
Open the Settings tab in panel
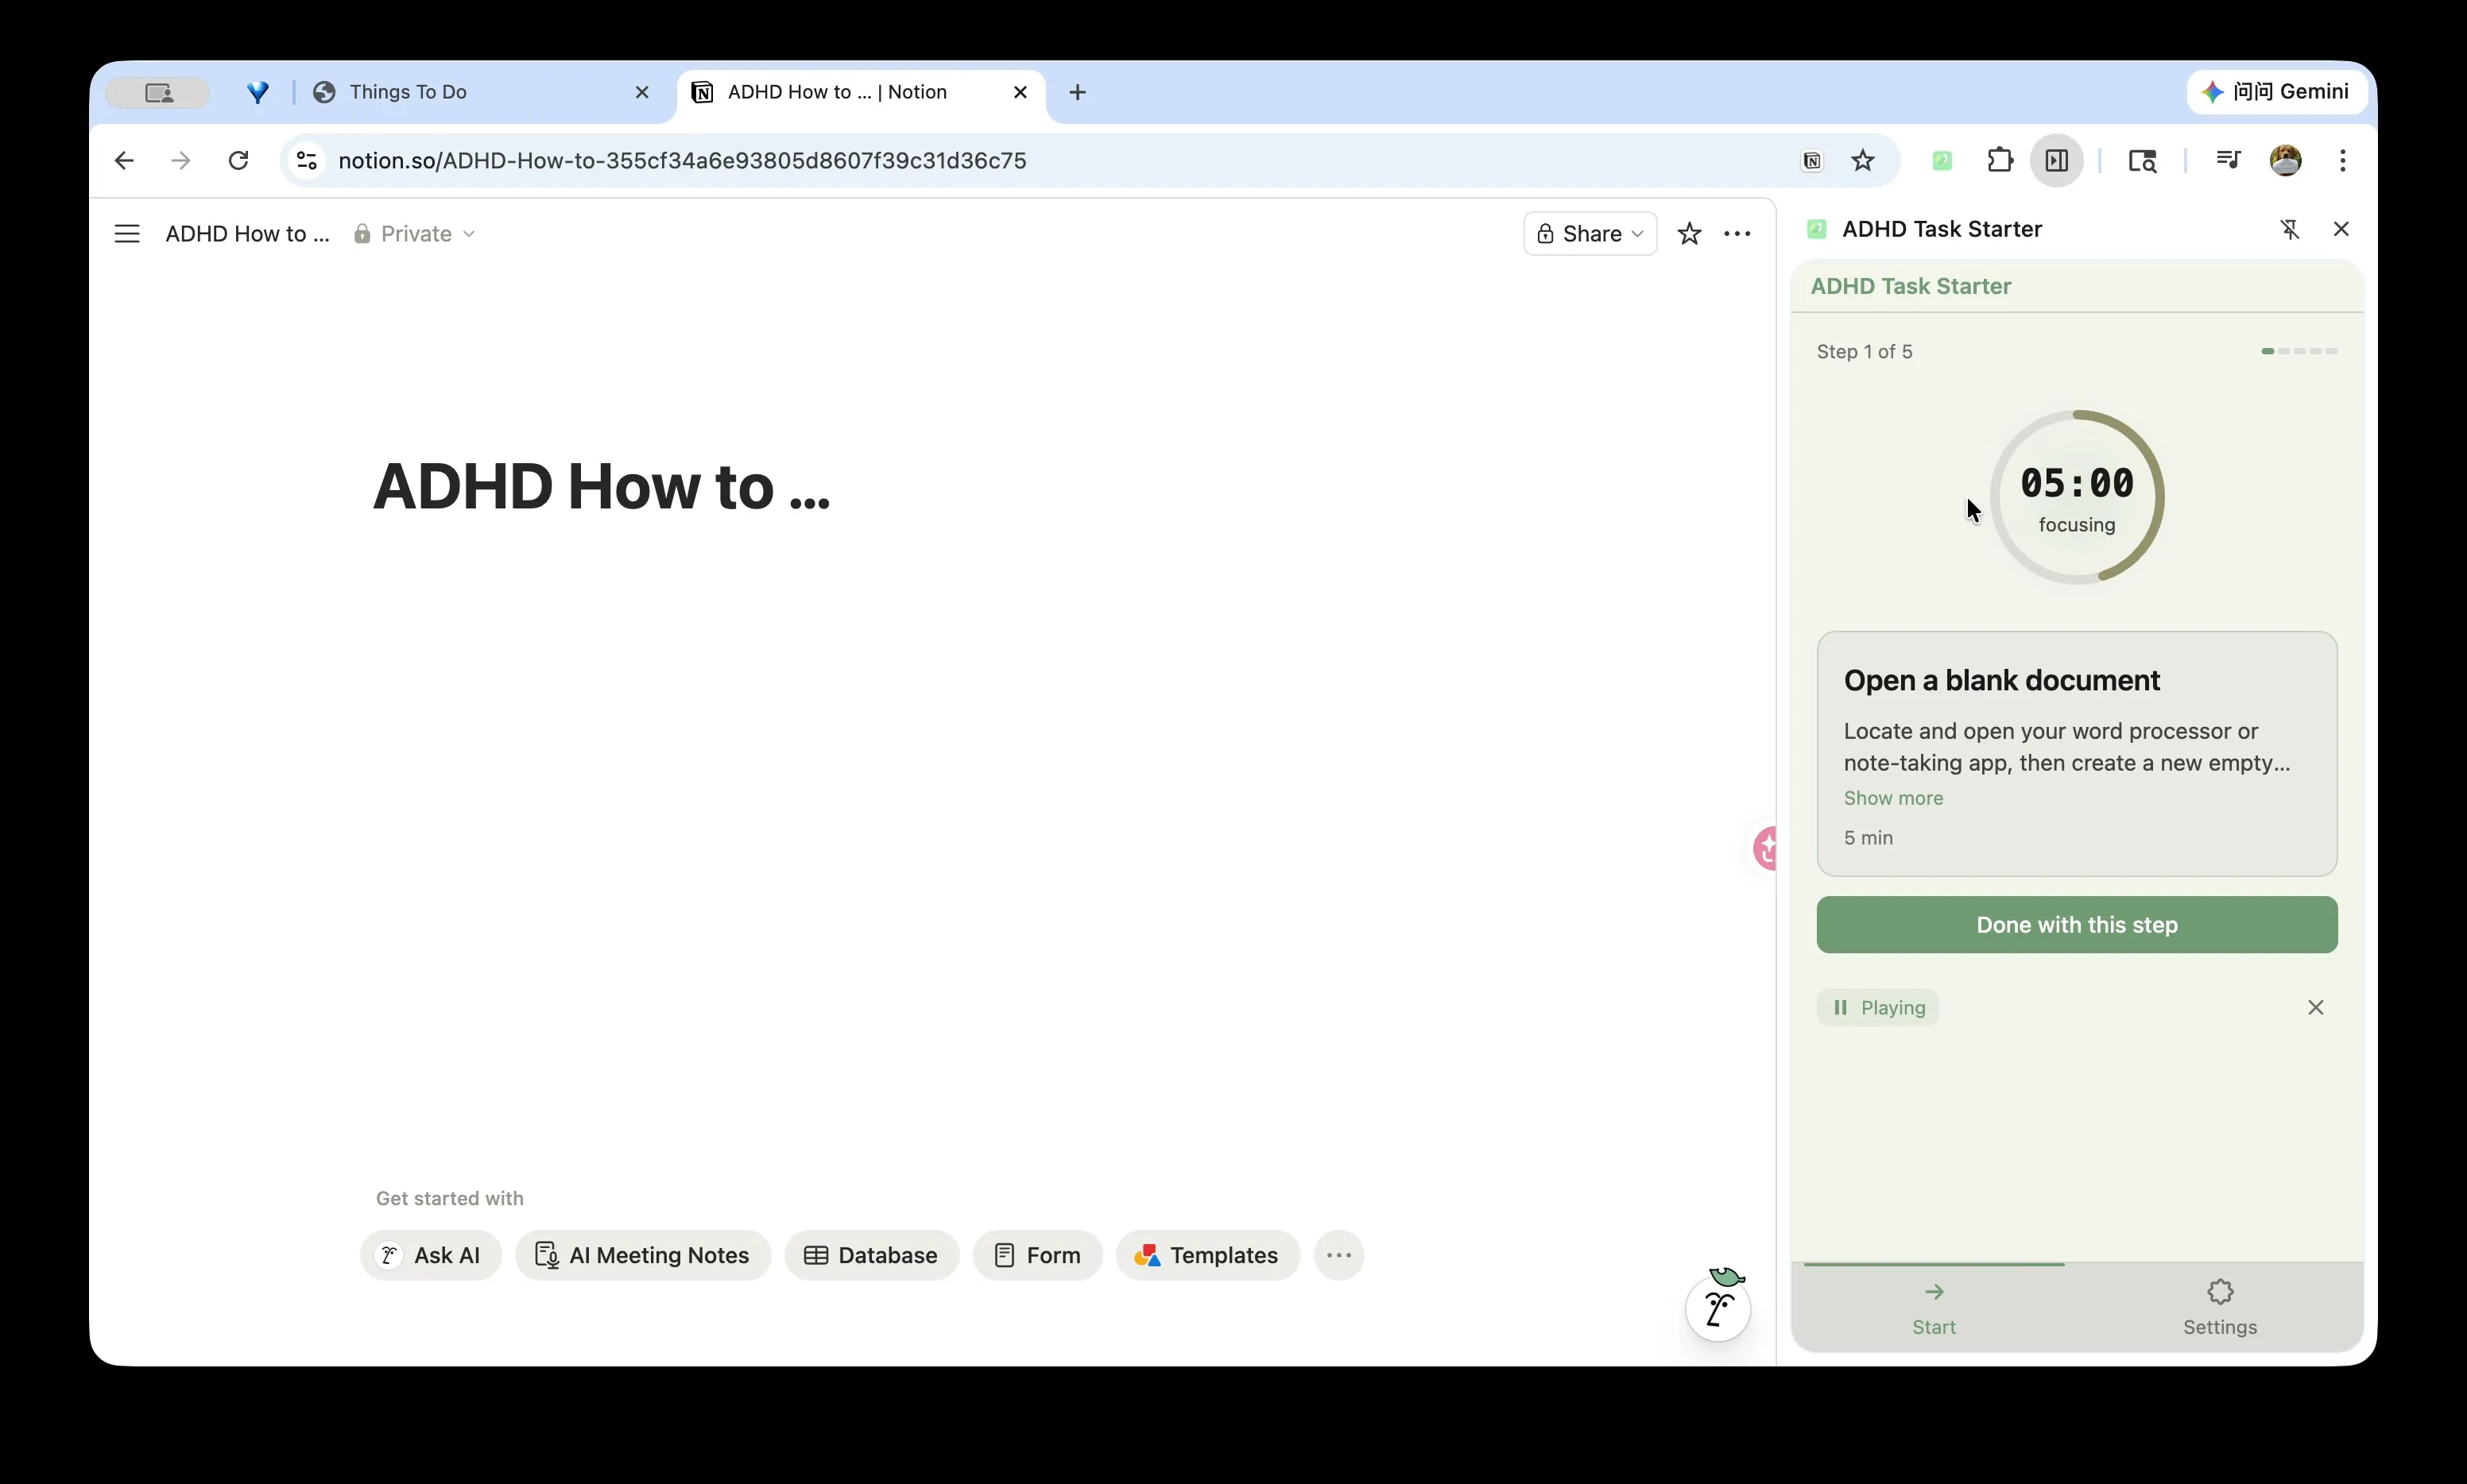pos(2220,1308)
